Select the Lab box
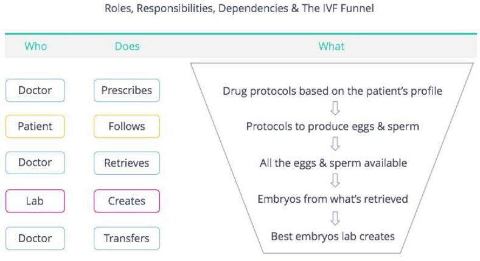 point(35,201)
